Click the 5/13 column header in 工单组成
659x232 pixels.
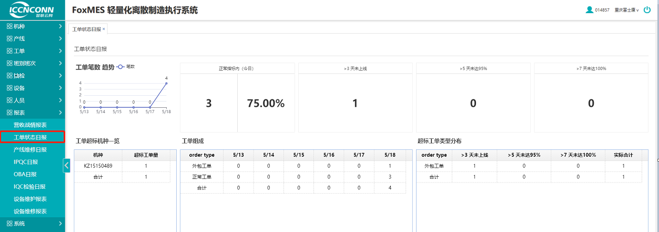239,155
